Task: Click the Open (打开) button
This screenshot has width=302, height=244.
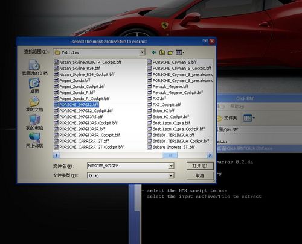Action: 200,166
